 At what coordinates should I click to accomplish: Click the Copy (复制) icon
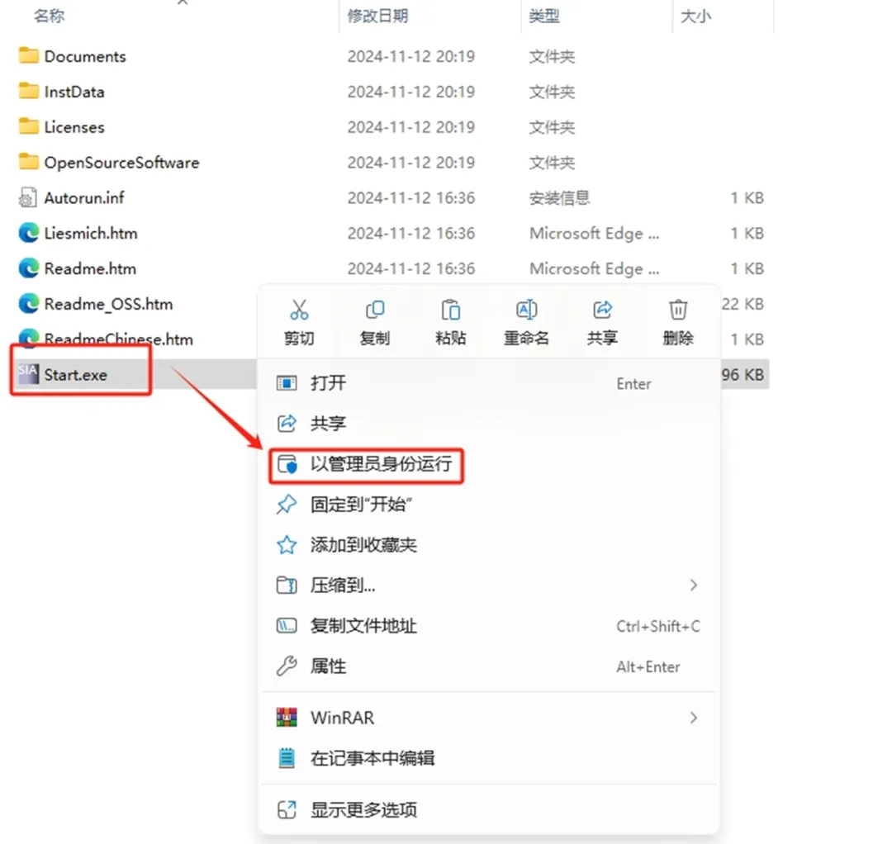point(375,310)
